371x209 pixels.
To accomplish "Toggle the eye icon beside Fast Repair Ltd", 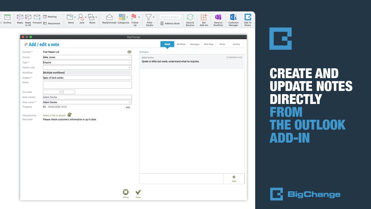I will 129,52.
